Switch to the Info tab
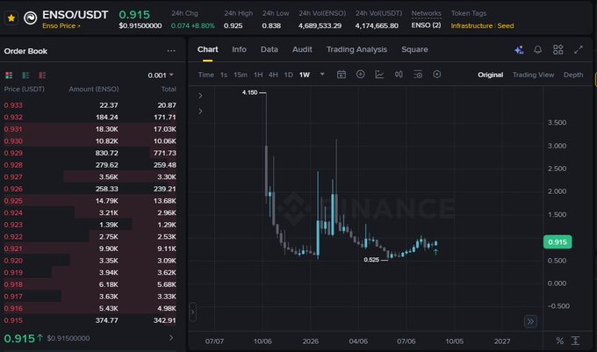The width and height of the screenshot is (597, 352). tap(239, 49)
